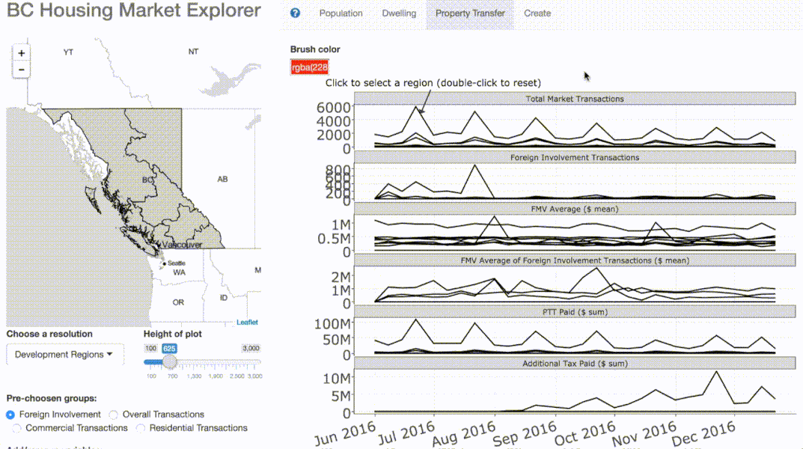Image resolution: width=803 pixels, height=449 pixels.
Task: Zoom out using the map minus icon
Action: (x=21, y=68)
